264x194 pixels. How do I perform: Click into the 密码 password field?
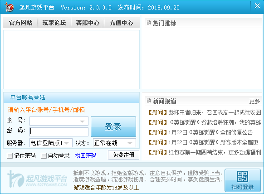coord(59,131)
